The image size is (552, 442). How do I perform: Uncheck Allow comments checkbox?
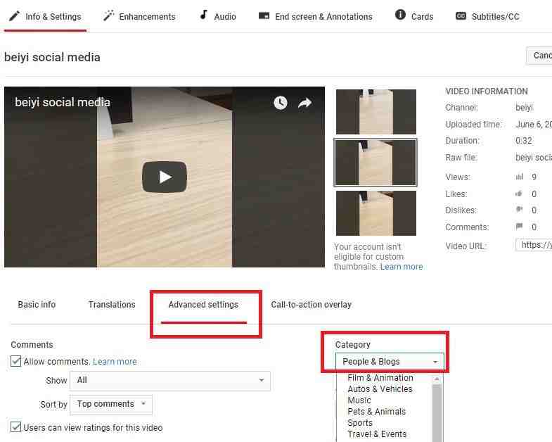(16, 362)
